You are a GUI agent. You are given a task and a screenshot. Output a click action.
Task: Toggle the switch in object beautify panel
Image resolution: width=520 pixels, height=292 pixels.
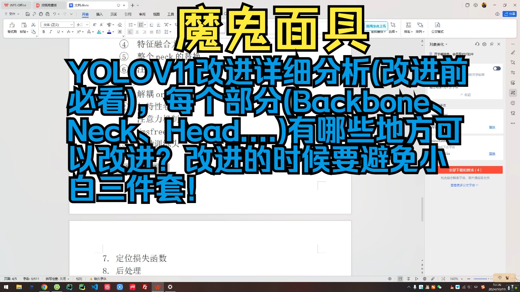point(497,68)
